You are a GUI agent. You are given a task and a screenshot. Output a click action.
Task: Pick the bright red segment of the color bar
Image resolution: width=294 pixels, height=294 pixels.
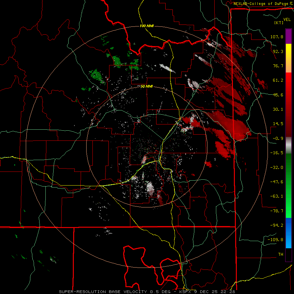(288, 105)
